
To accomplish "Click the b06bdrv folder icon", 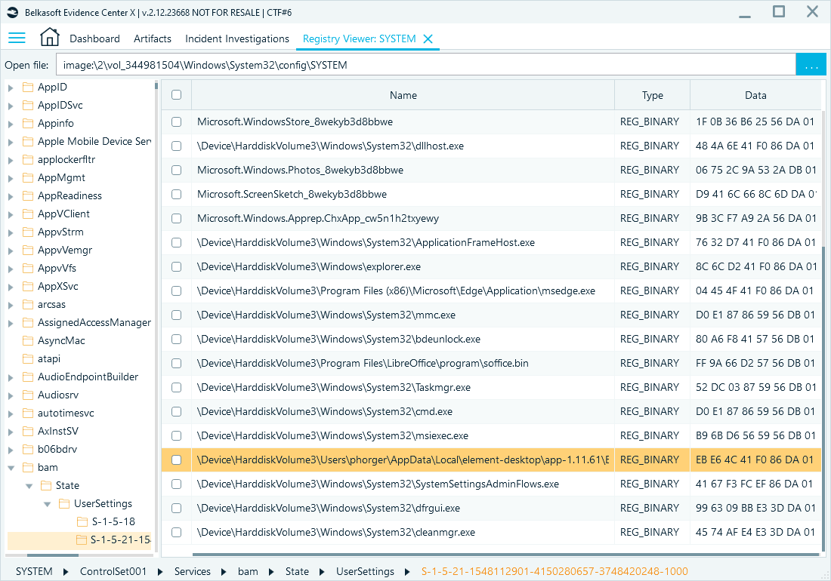I will tap(28, 449).
